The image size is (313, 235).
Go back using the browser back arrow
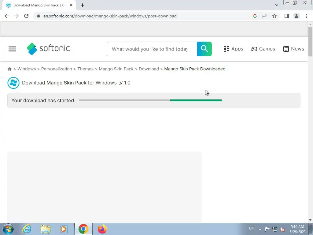click(7, 16)
